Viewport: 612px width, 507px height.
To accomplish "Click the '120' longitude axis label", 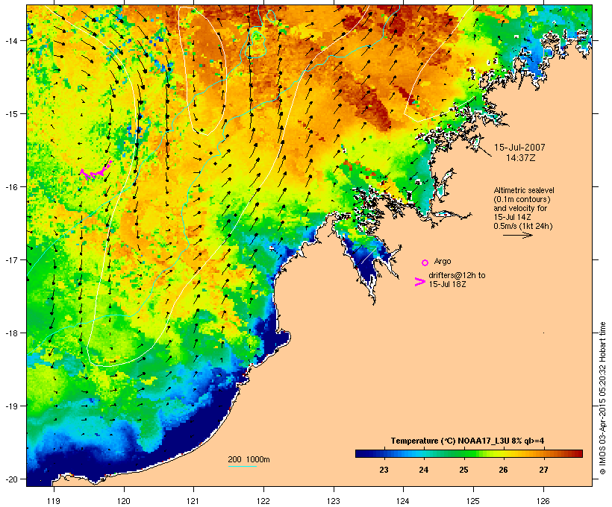I will click(x=124, y=501).
